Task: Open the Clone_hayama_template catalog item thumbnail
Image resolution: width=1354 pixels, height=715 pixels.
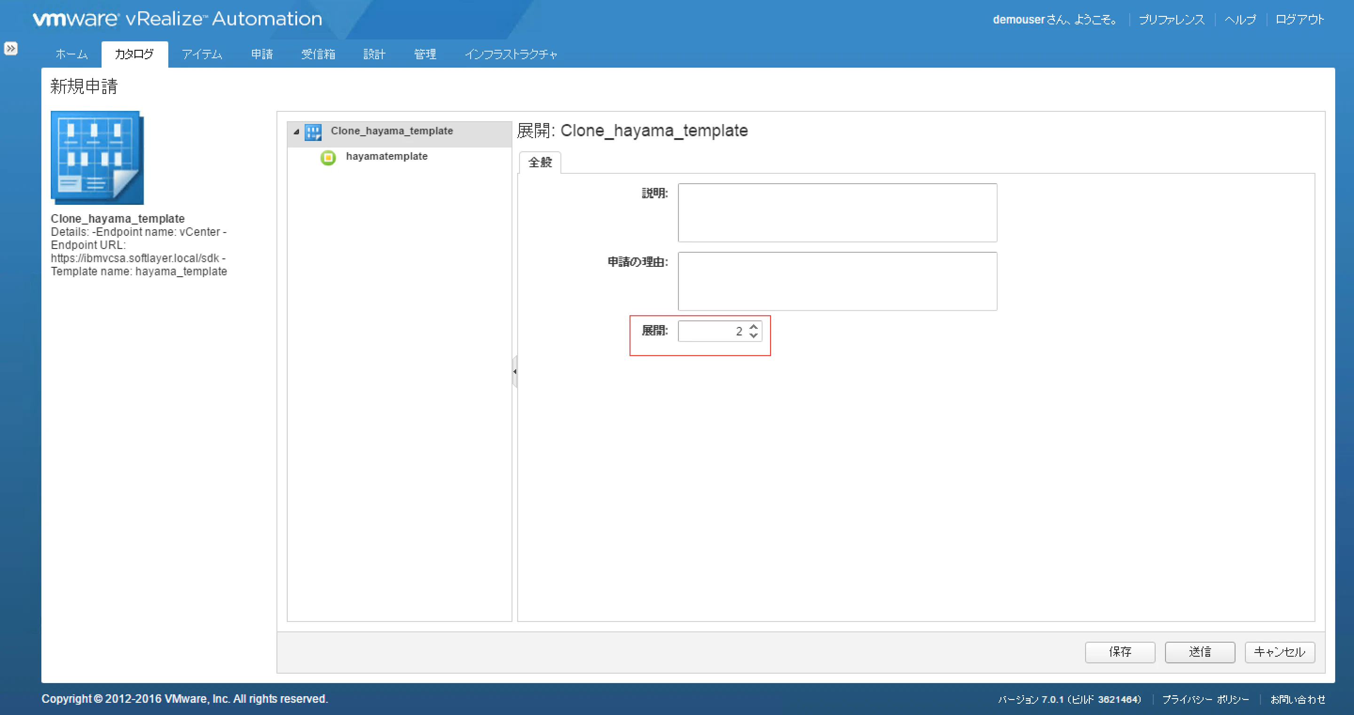Action: click(x=96, y=157)
